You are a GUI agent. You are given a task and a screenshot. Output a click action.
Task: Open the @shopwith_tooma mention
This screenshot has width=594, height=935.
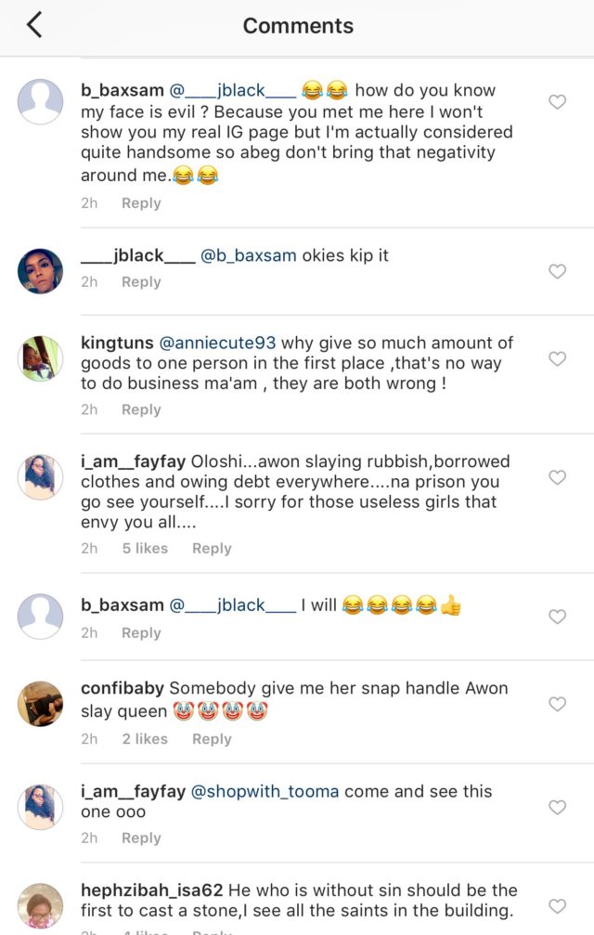click(265, 792)
